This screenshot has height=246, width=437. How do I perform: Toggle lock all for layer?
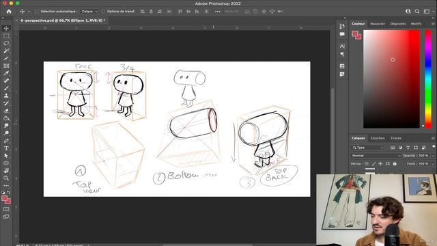pyautogui.click(x=395, y=164)
